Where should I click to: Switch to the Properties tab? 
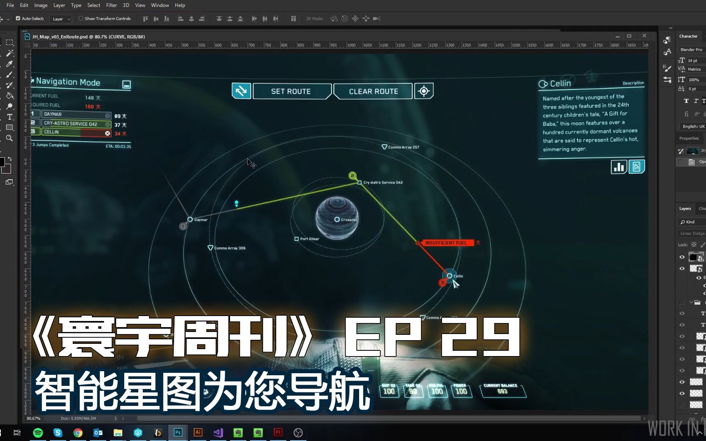coord(689,138)
